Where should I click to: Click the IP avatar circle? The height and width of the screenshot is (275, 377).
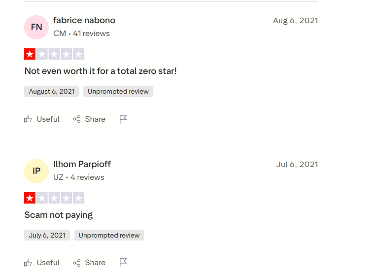point(36,171)
